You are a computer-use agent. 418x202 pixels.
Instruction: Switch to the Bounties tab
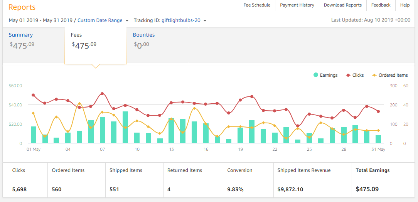click(144, 35)
